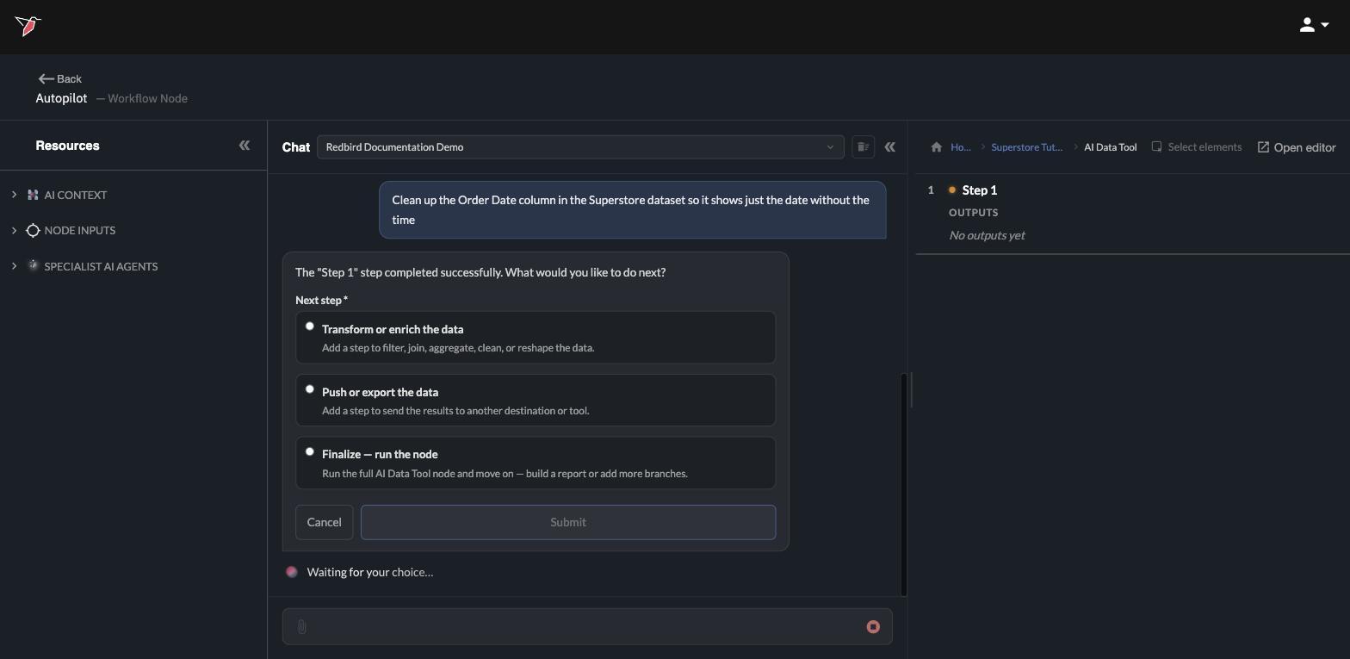The height and width of the screenshot is (659, 1350).
Task: Click the Workflow Node subtitle
Action: click(147, 98)
